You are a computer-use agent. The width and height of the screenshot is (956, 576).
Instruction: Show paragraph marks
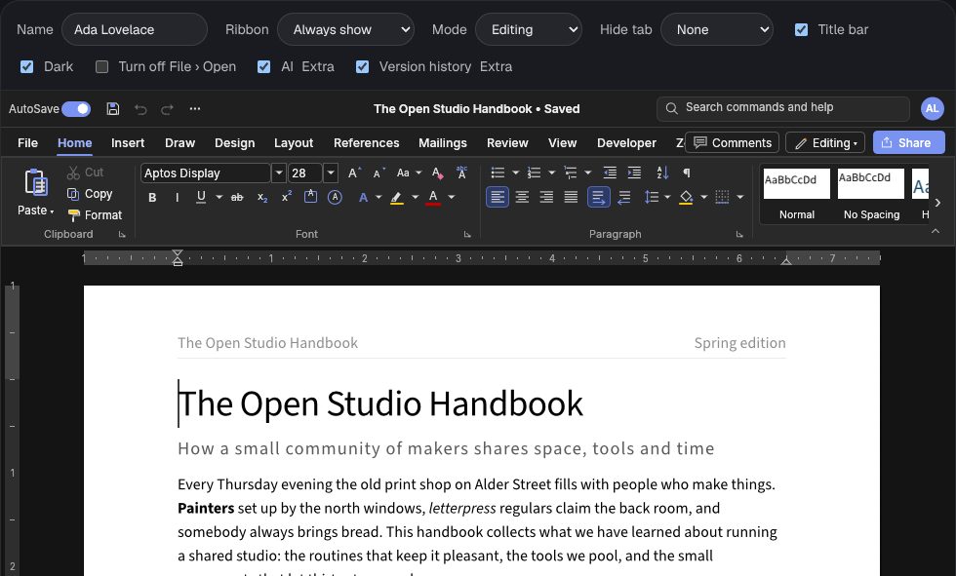pyautogui.click(x=687, y=173)
